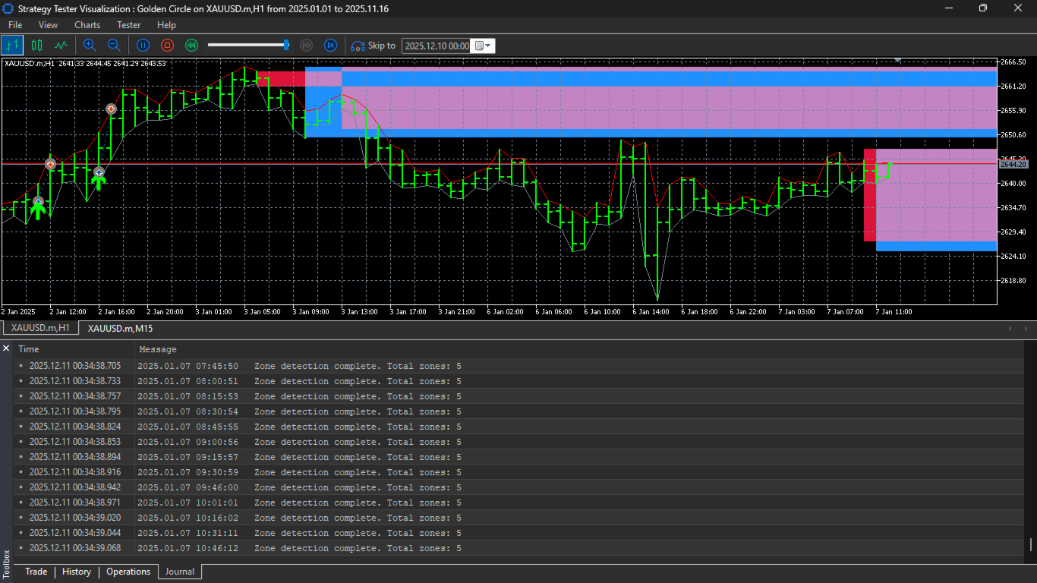Zoom in on the chart
This screenshot has height=583, width=1037.
point(90,46)
